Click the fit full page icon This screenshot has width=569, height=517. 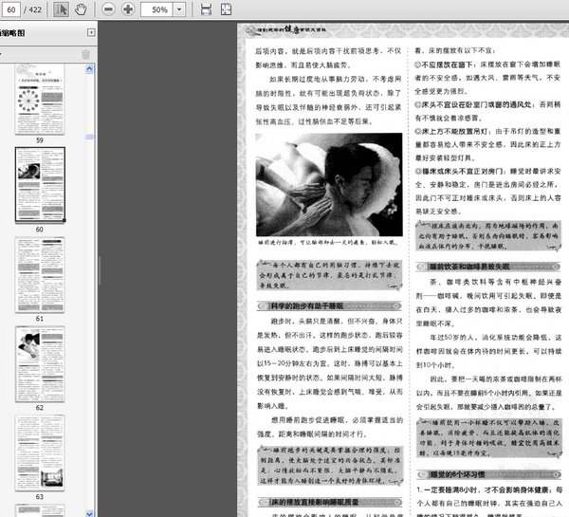point(226,9)
